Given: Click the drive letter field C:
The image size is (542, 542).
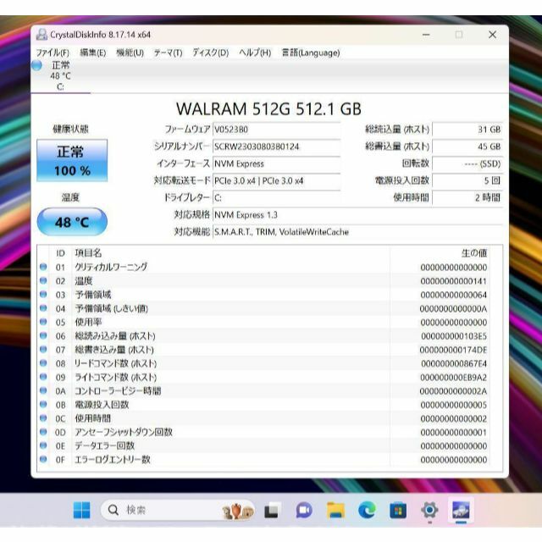Looking at the screenshot, I should click(x=277, y=197).
